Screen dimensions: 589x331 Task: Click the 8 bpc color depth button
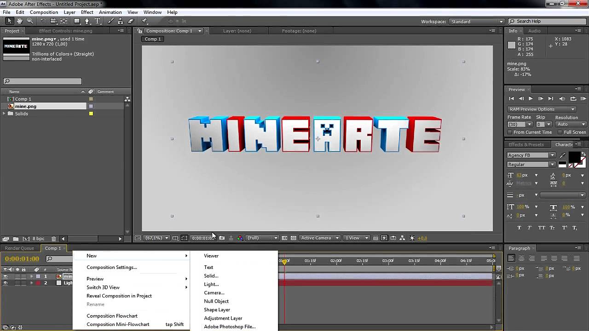(38, 239)
